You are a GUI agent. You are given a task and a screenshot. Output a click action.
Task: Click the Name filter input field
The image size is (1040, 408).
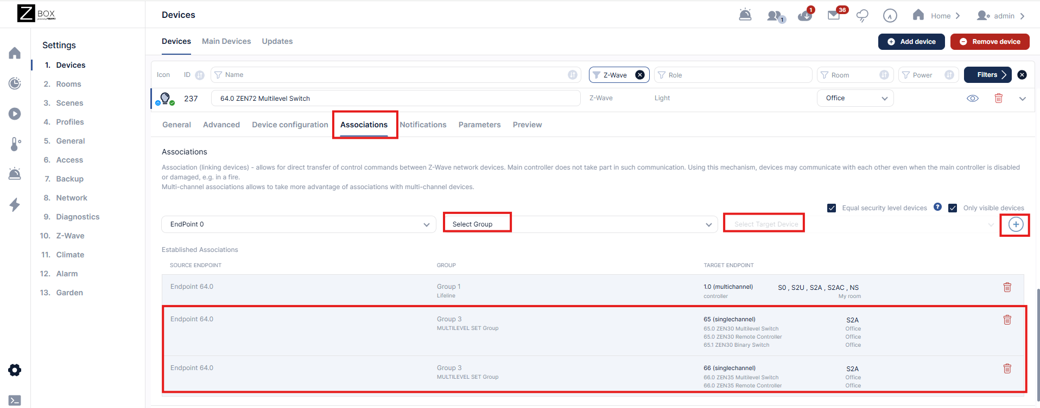point(396,75)
